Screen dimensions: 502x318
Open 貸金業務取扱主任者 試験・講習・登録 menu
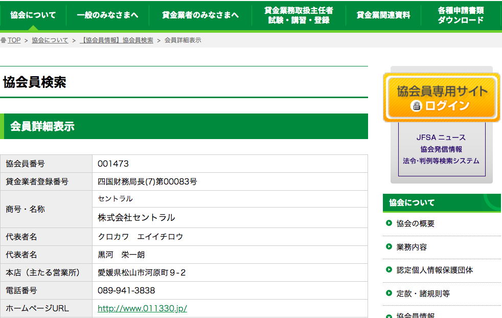(299, 15)
